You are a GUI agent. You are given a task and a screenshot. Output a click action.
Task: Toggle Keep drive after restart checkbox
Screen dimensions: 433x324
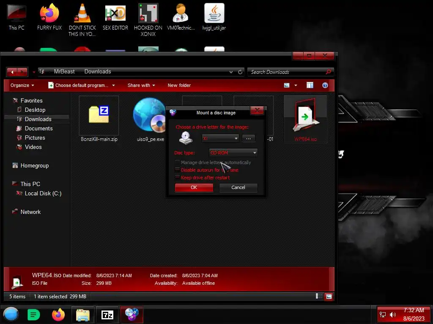coord(177,178)
